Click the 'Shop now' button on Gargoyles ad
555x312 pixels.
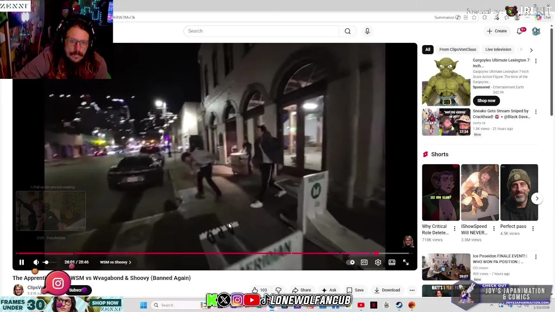click(486, 101)
